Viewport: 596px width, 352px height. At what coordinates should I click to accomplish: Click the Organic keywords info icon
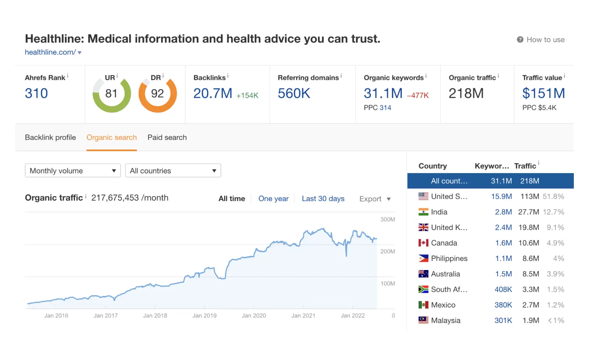coord(426,76)
